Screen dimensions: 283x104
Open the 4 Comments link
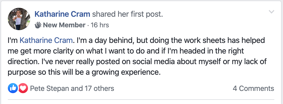point(253,88)
